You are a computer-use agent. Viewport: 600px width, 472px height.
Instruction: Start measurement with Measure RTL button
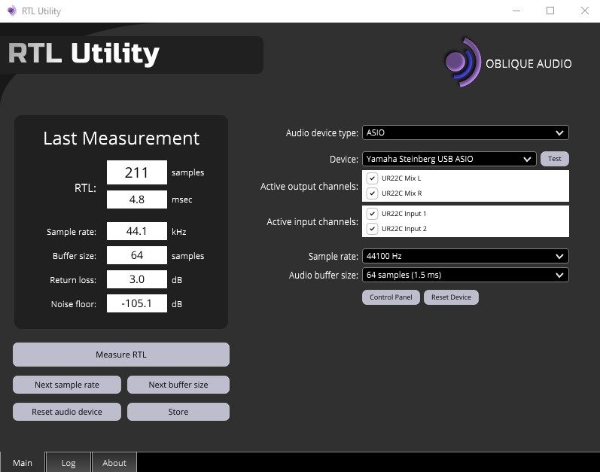coord(121,355)
